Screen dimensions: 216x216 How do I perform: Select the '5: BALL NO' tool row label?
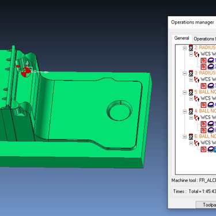(205, 92)
